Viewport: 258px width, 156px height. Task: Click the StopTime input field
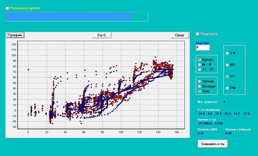pos(203,48)
